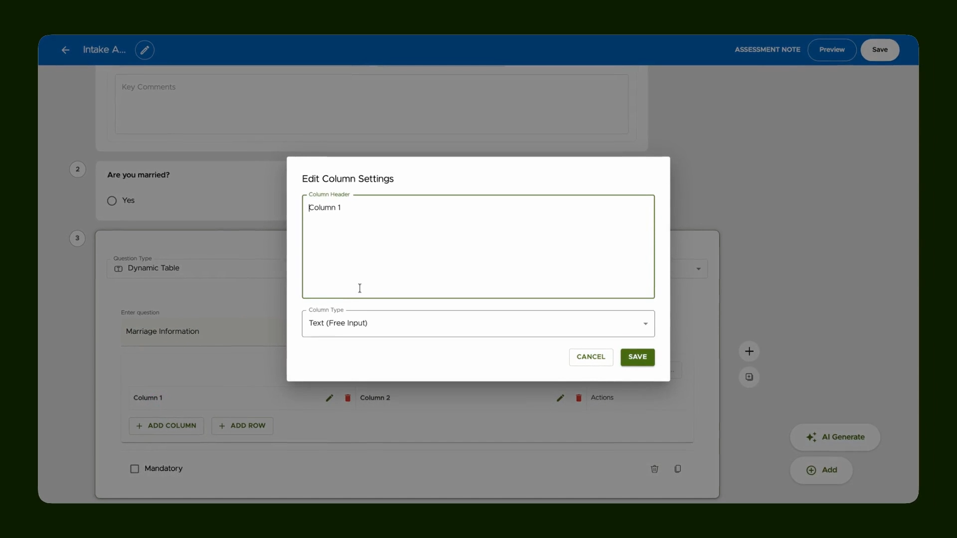Delete Column 2 using red trash icon

click(579, 398)
